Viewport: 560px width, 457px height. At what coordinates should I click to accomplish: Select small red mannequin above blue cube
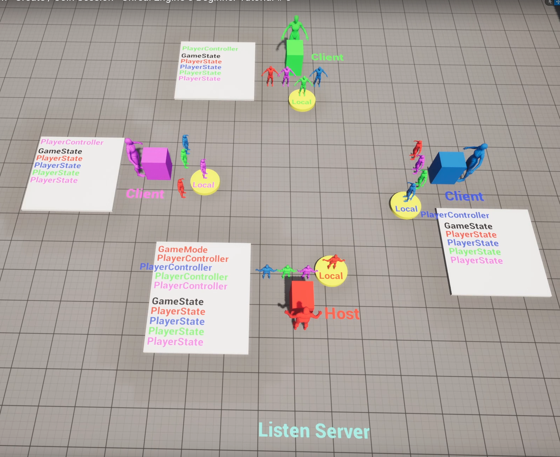pos(417,149)
